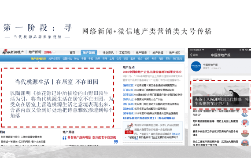Go to the 地产社区 section

[174, 53]
